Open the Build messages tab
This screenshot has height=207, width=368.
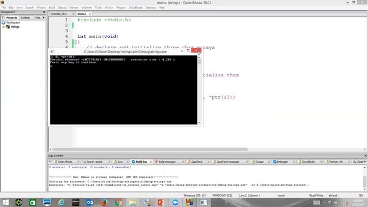[167, 162]
